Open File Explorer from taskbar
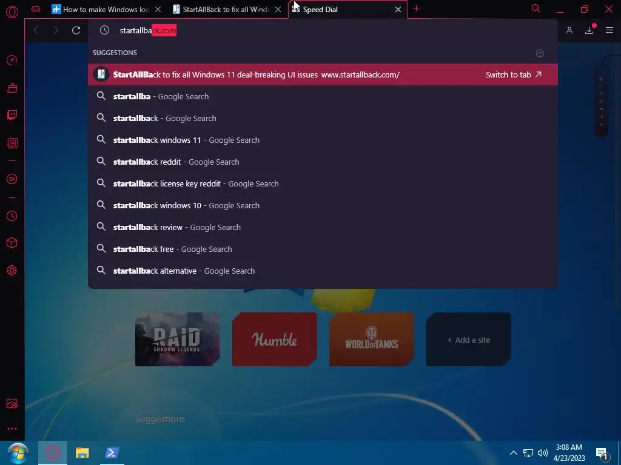 (x=82, y=453)
